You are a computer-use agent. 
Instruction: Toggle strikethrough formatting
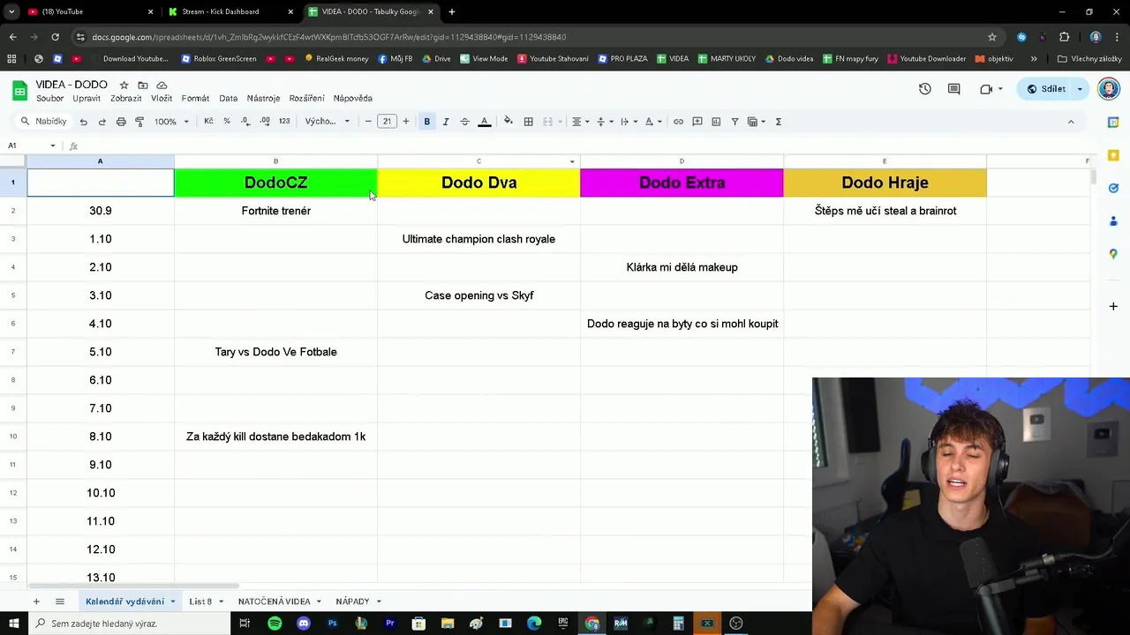tap(464, 122)
